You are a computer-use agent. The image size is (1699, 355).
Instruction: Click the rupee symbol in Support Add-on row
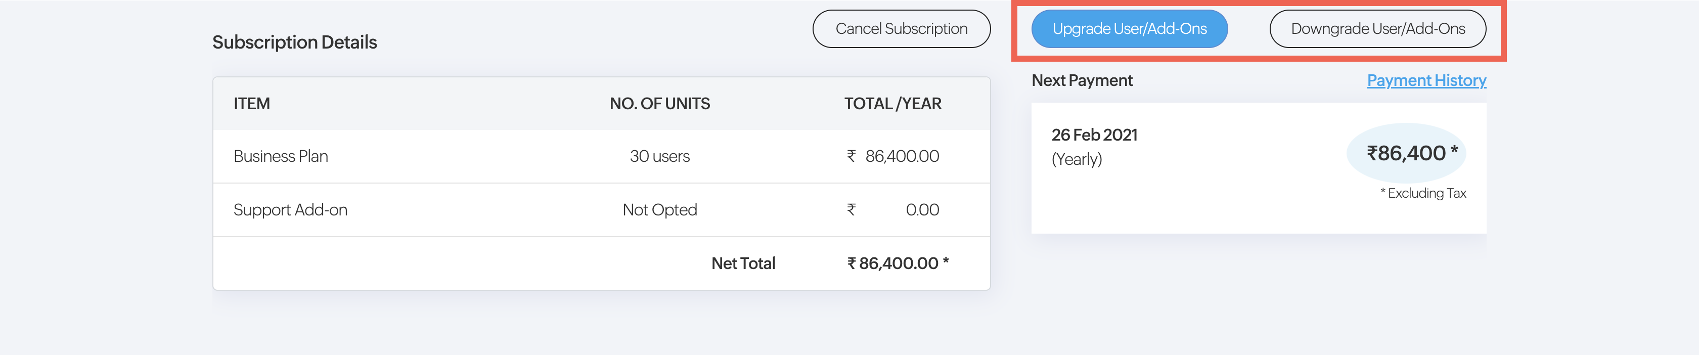point(852,210)
